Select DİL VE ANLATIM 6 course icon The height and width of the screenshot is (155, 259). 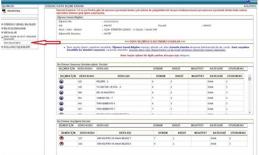61,92
